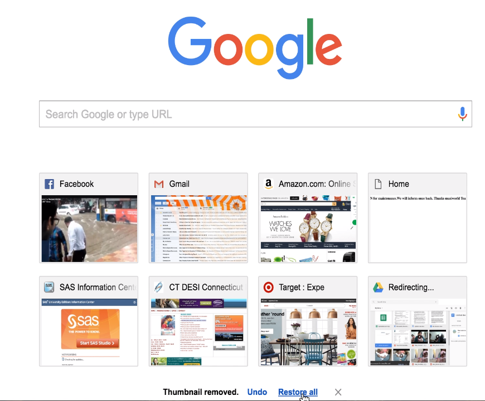The width and height of the screenshot is (485, 401).
Task: Open the Gmail inbox thumbnail preview
Action: [x=199, y=229]
